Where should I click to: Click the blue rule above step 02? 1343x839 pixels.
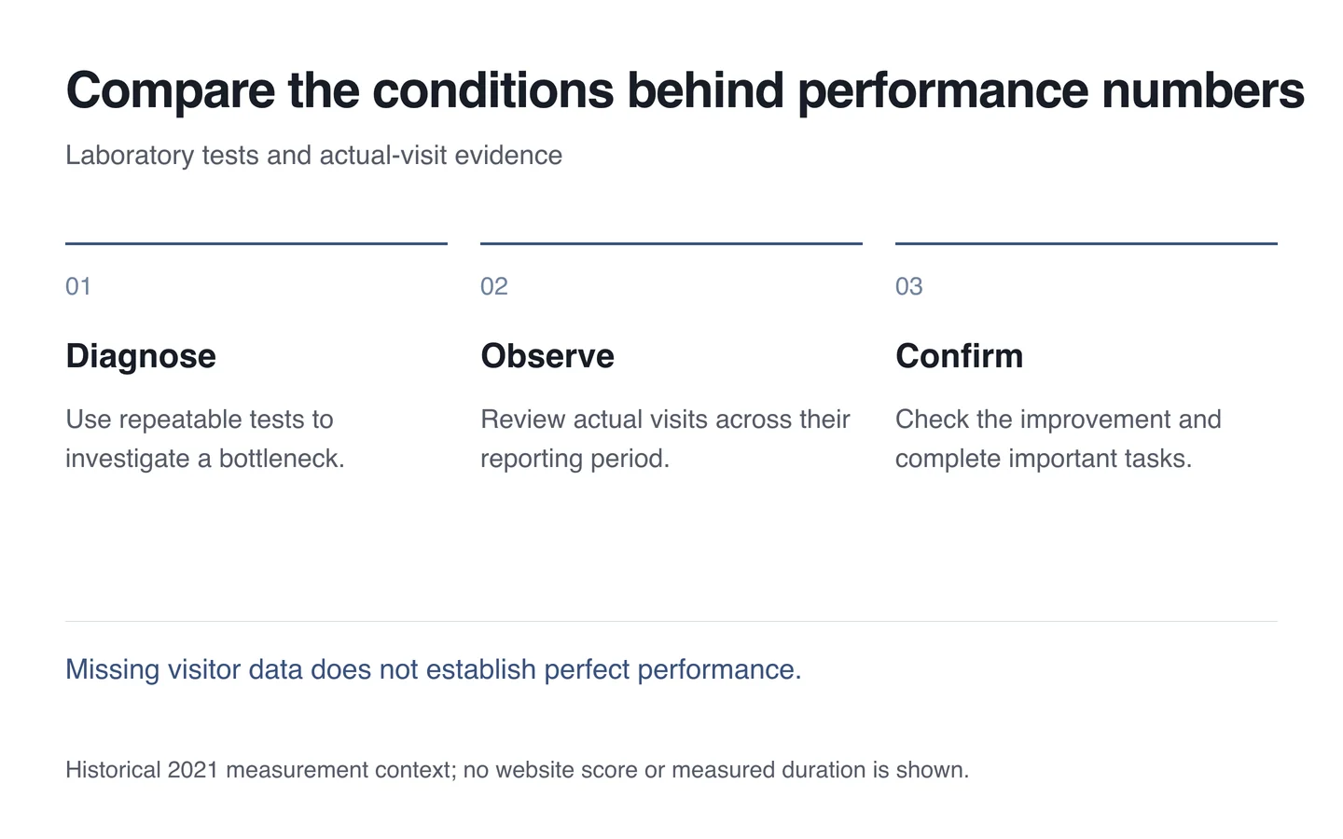pyautogui.click(x=671, y=243)
